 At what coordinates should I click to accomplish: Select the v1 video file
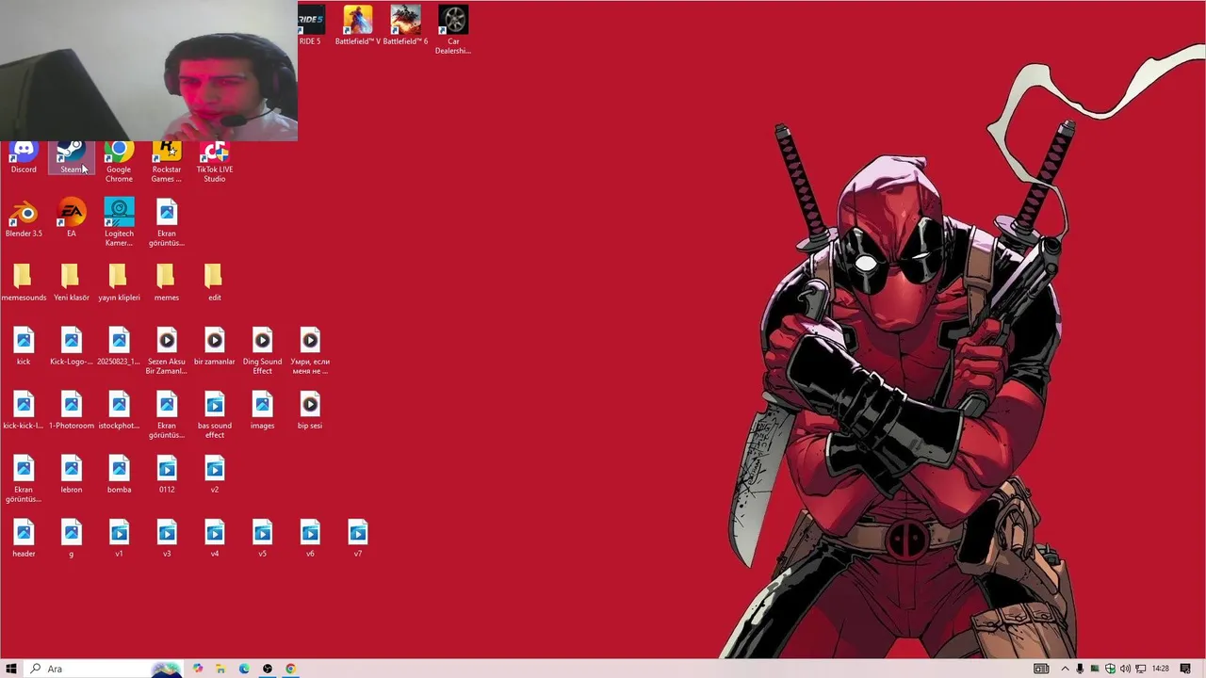(119, 539)
